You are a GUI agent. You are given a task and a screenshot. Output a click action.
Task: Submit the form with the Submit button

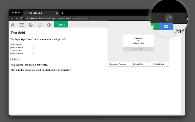coord(15,59)
